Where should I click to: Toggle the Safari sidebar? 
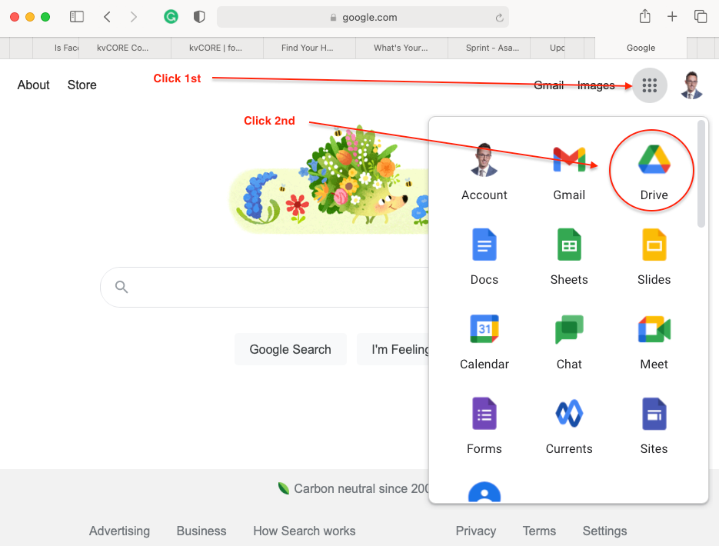[77, 17]
